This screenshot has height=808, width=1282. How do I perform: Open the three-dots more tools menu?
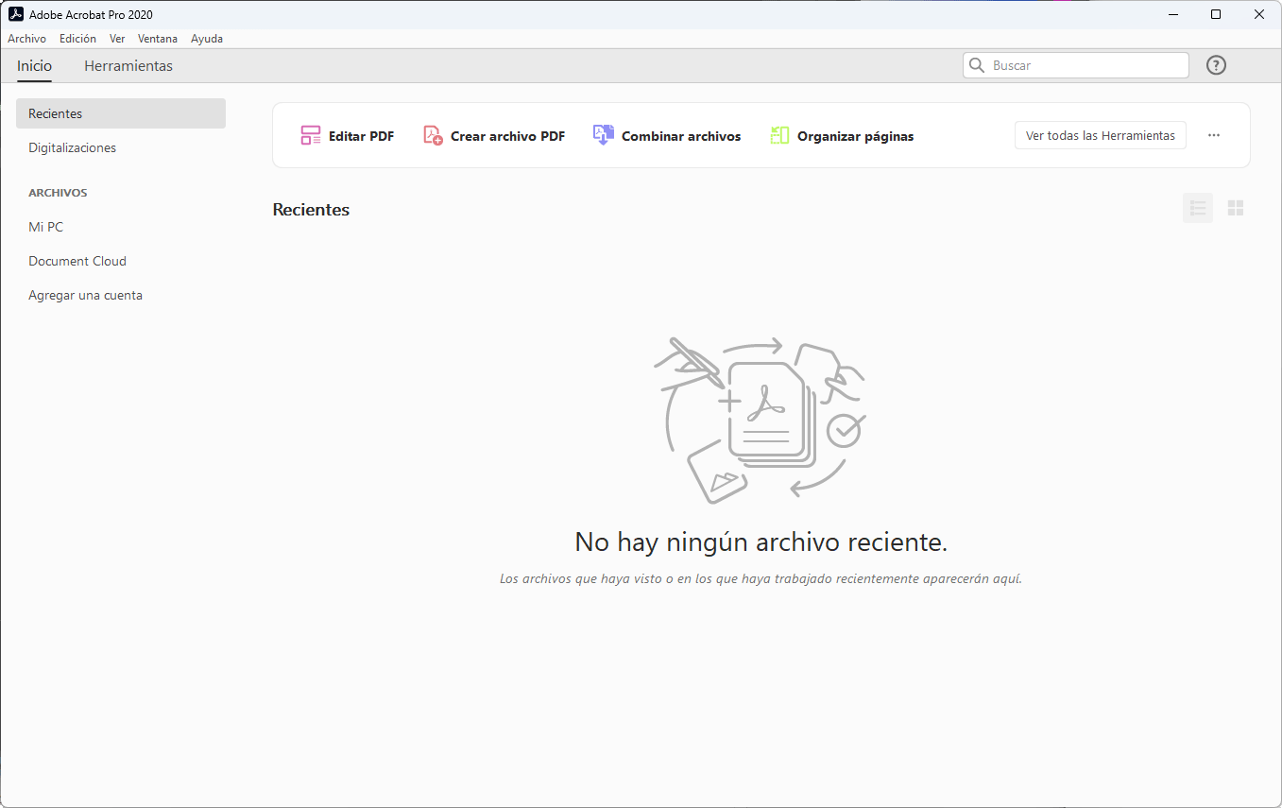click(x=1214, y=135)
